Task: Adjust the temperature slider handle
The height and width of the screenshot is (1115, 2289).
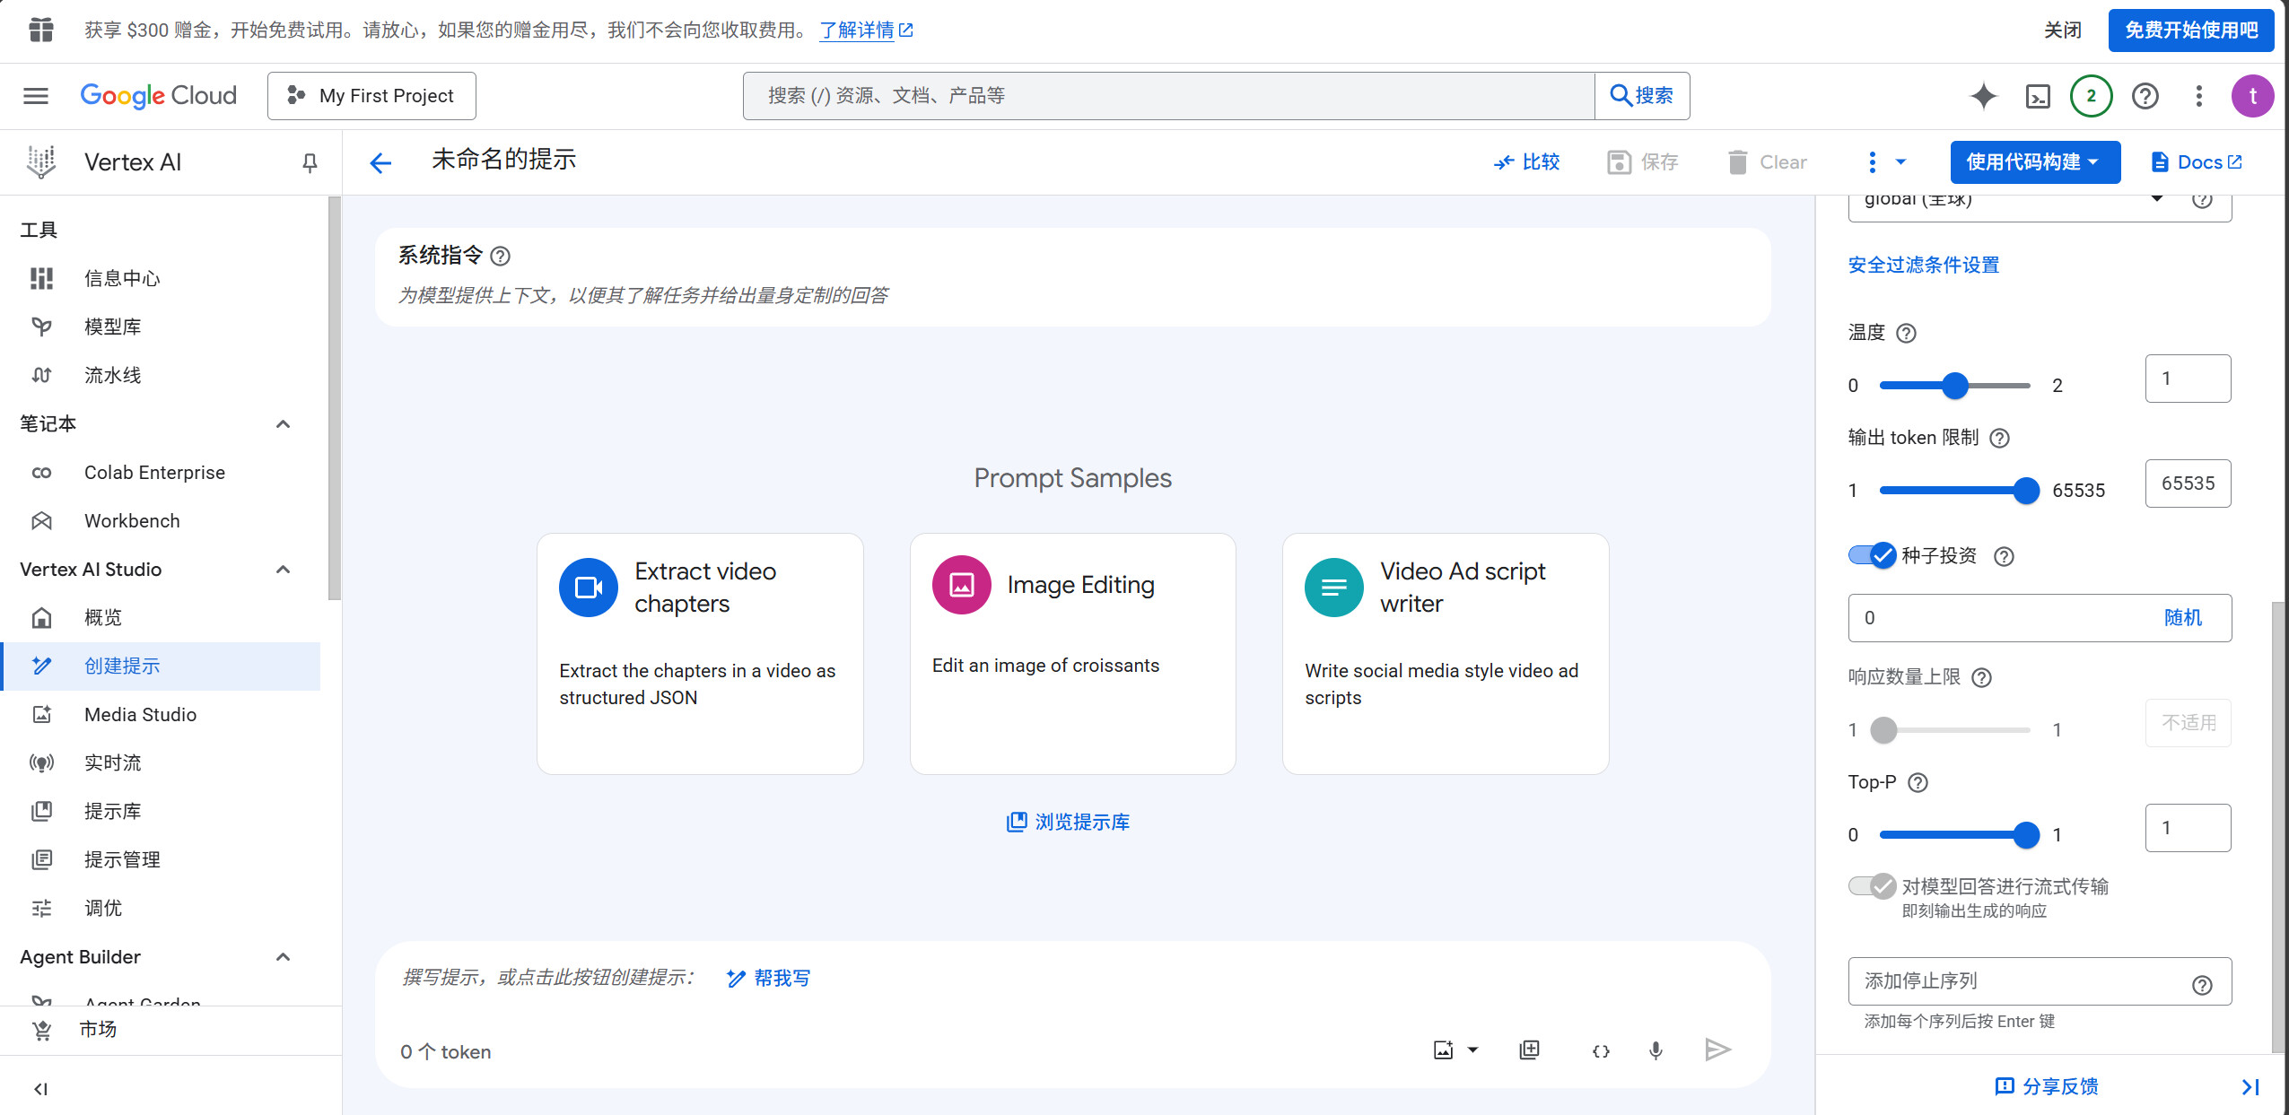Action: coord(1954,386)
